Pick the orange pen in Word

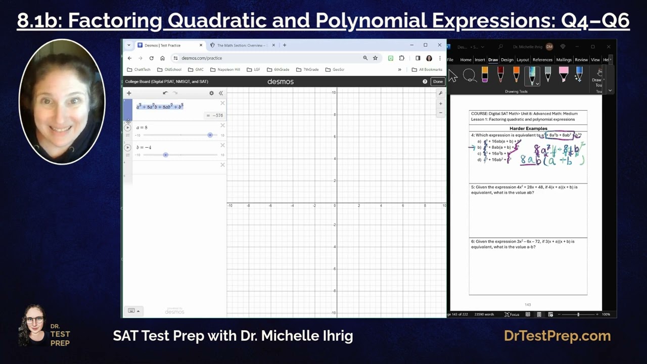516,75
